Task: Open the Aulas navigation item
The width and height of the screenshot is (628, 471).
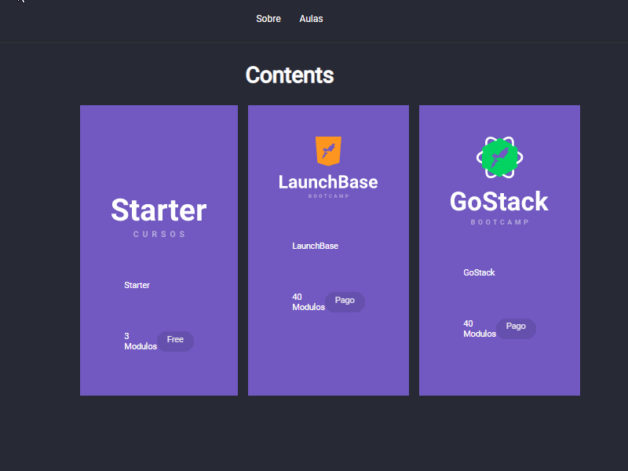Action: (x=311, y=19)
